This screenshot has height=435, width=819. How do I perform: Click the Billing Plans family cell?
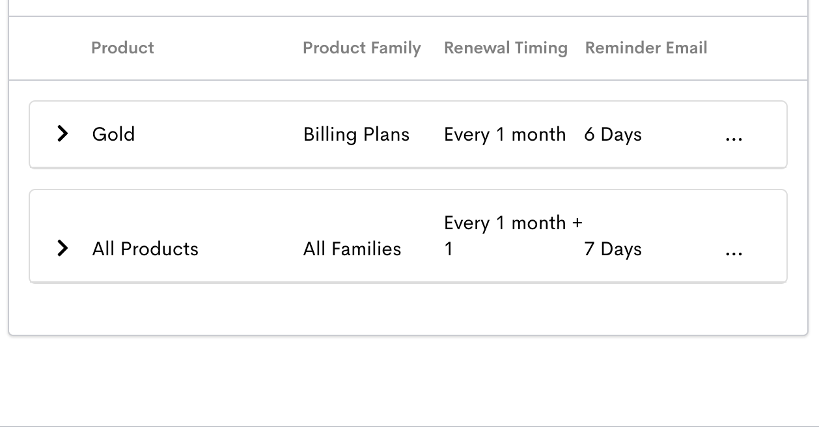tap(356, 135)
